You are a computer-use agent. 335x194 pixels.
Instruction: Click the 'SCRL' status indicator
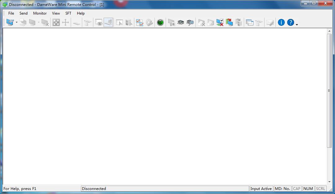(320, 189)
